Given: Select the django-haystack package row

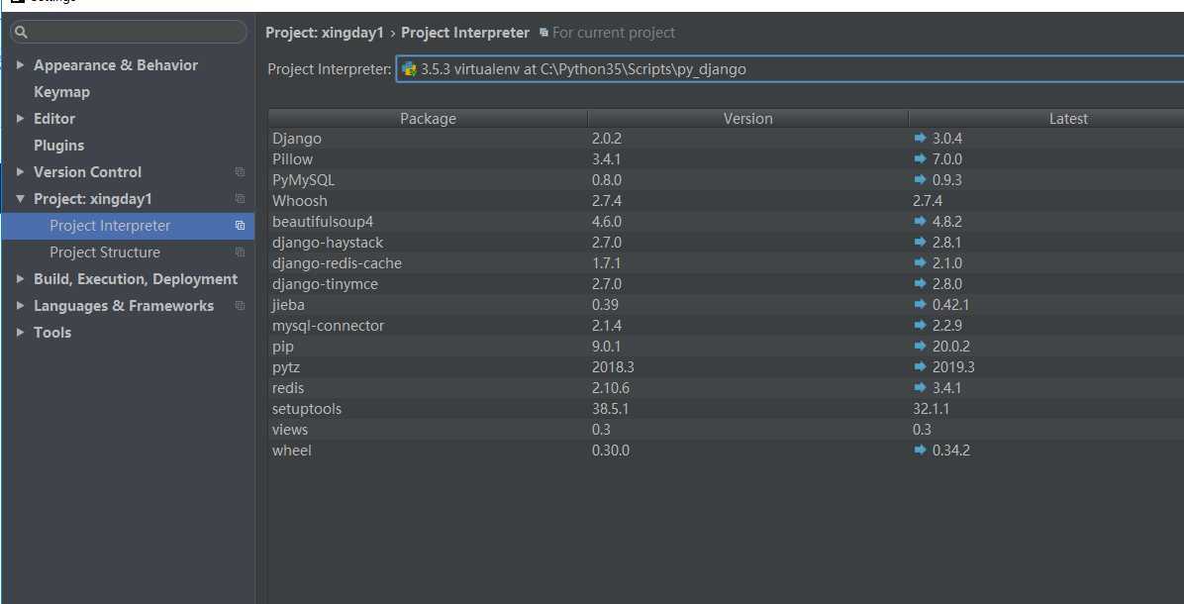Looking at the screenshot, I should pos(727,243).
